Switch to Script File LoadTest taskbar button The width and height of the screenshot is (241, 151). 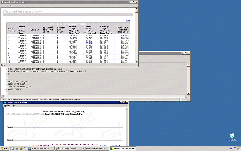(x=68, y=148)
